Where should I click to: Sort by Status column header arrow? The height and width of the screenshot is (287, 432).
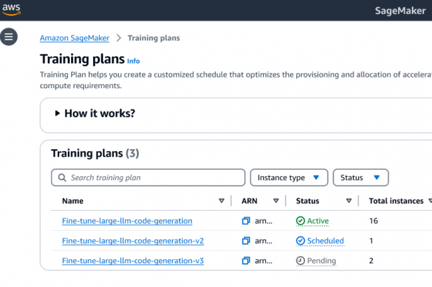[x=348, y=201]
